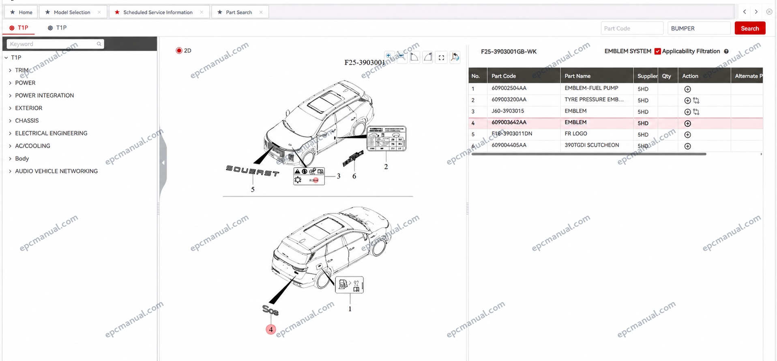Expand the ELECTRICAL ENGINEERING node

click(10, 133)
